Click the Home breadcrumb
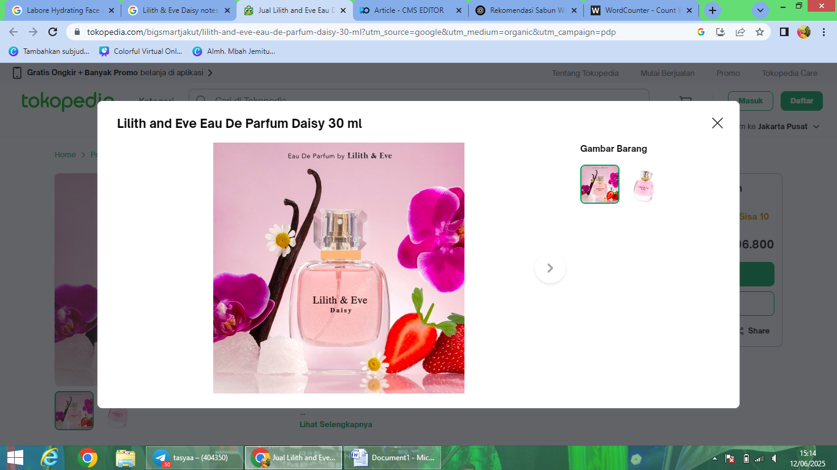Screen dimensions: 837x470 coord(65,155)
